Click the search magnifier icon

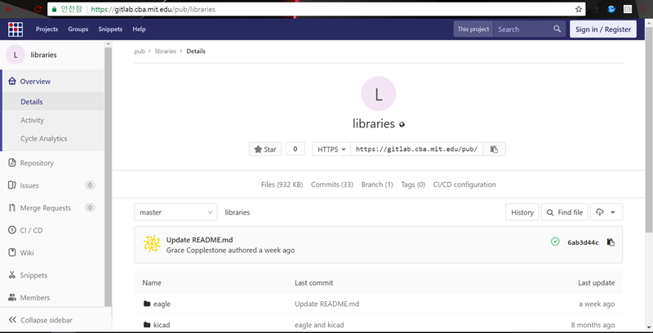(x=557, y=29)
